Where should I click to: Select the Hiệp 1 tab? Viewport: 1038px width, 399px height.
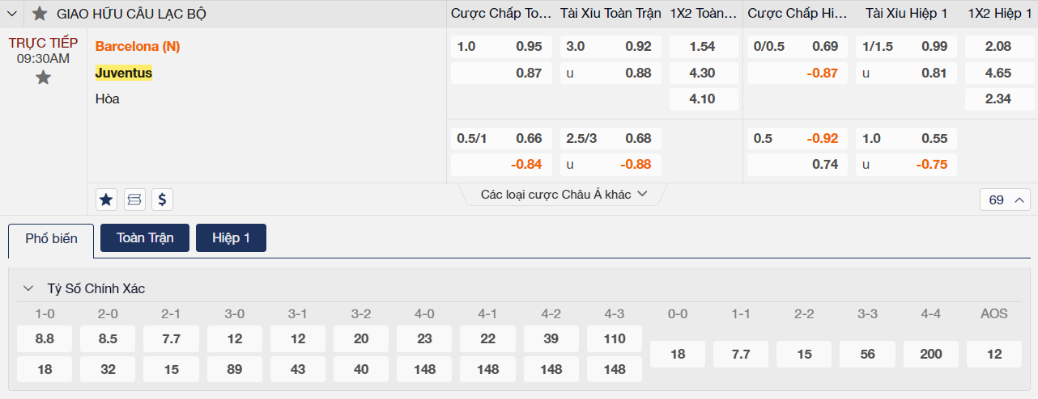point(231,238)
